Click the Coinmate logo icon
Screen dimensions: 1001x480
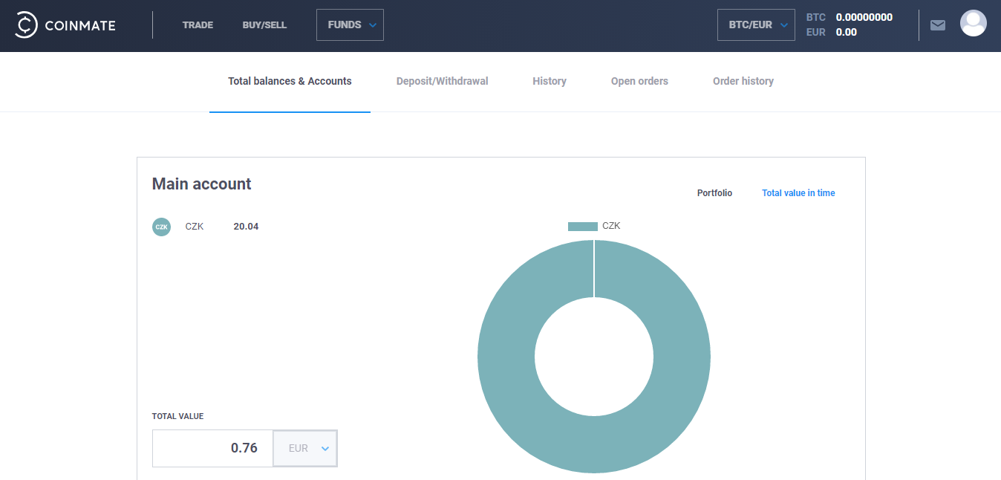[x=26, y=25]
